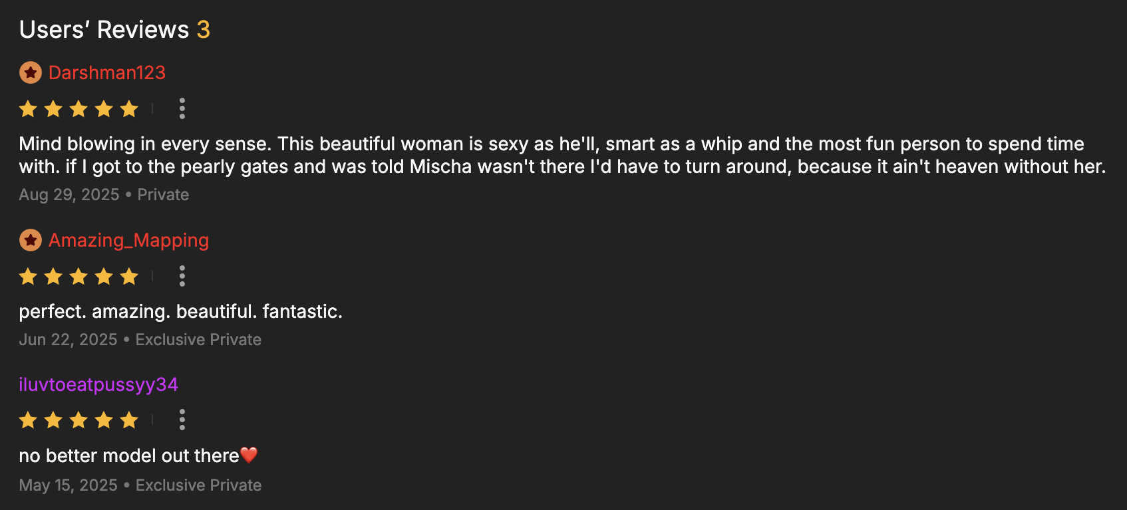Screen dimensions: 1127x510
Task: Click the fifth star of Darshman123's rating
Action: tap(129, 108)
